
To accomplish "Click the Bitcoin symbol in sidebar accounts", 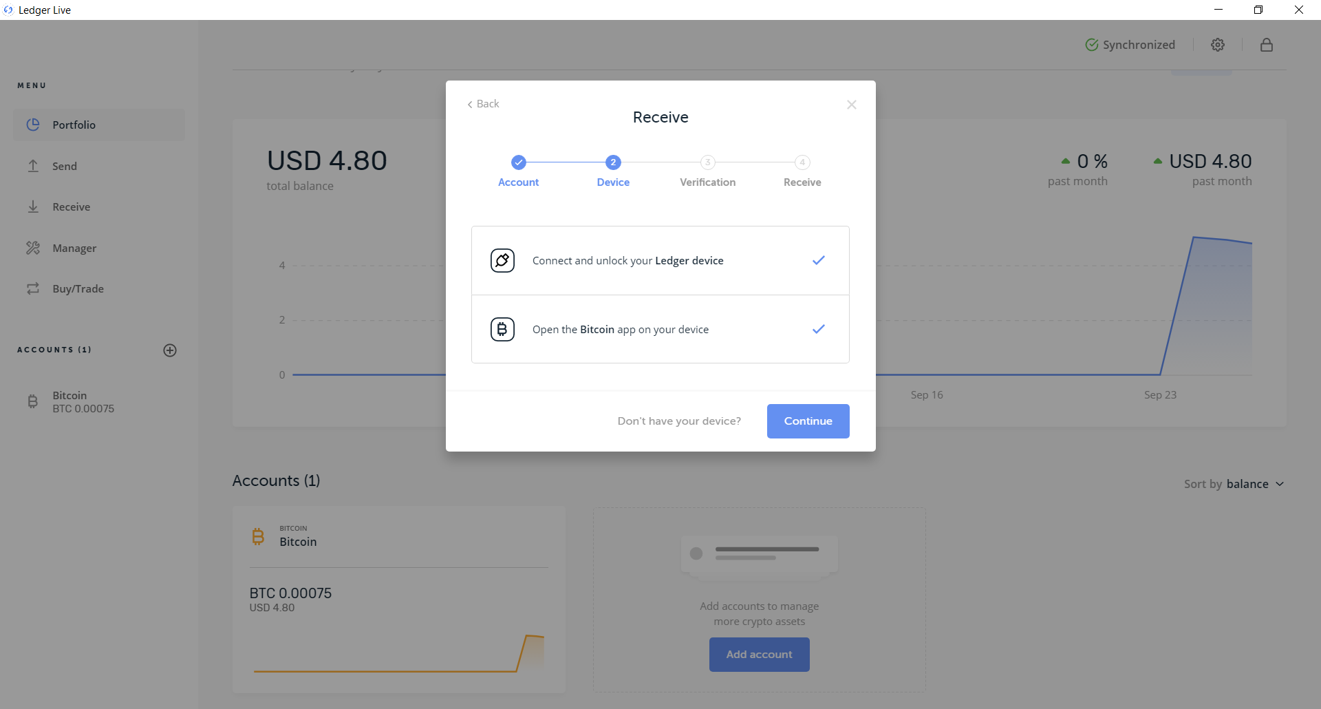I will tap(32, 401).
